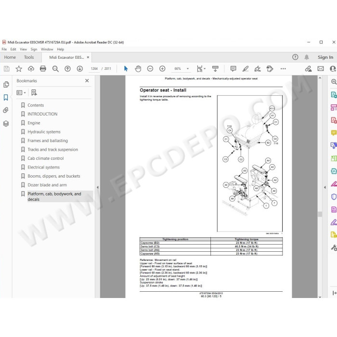The image size is (337, 337).
Task: Open the File menu
Action: click(x=4, y=49)
